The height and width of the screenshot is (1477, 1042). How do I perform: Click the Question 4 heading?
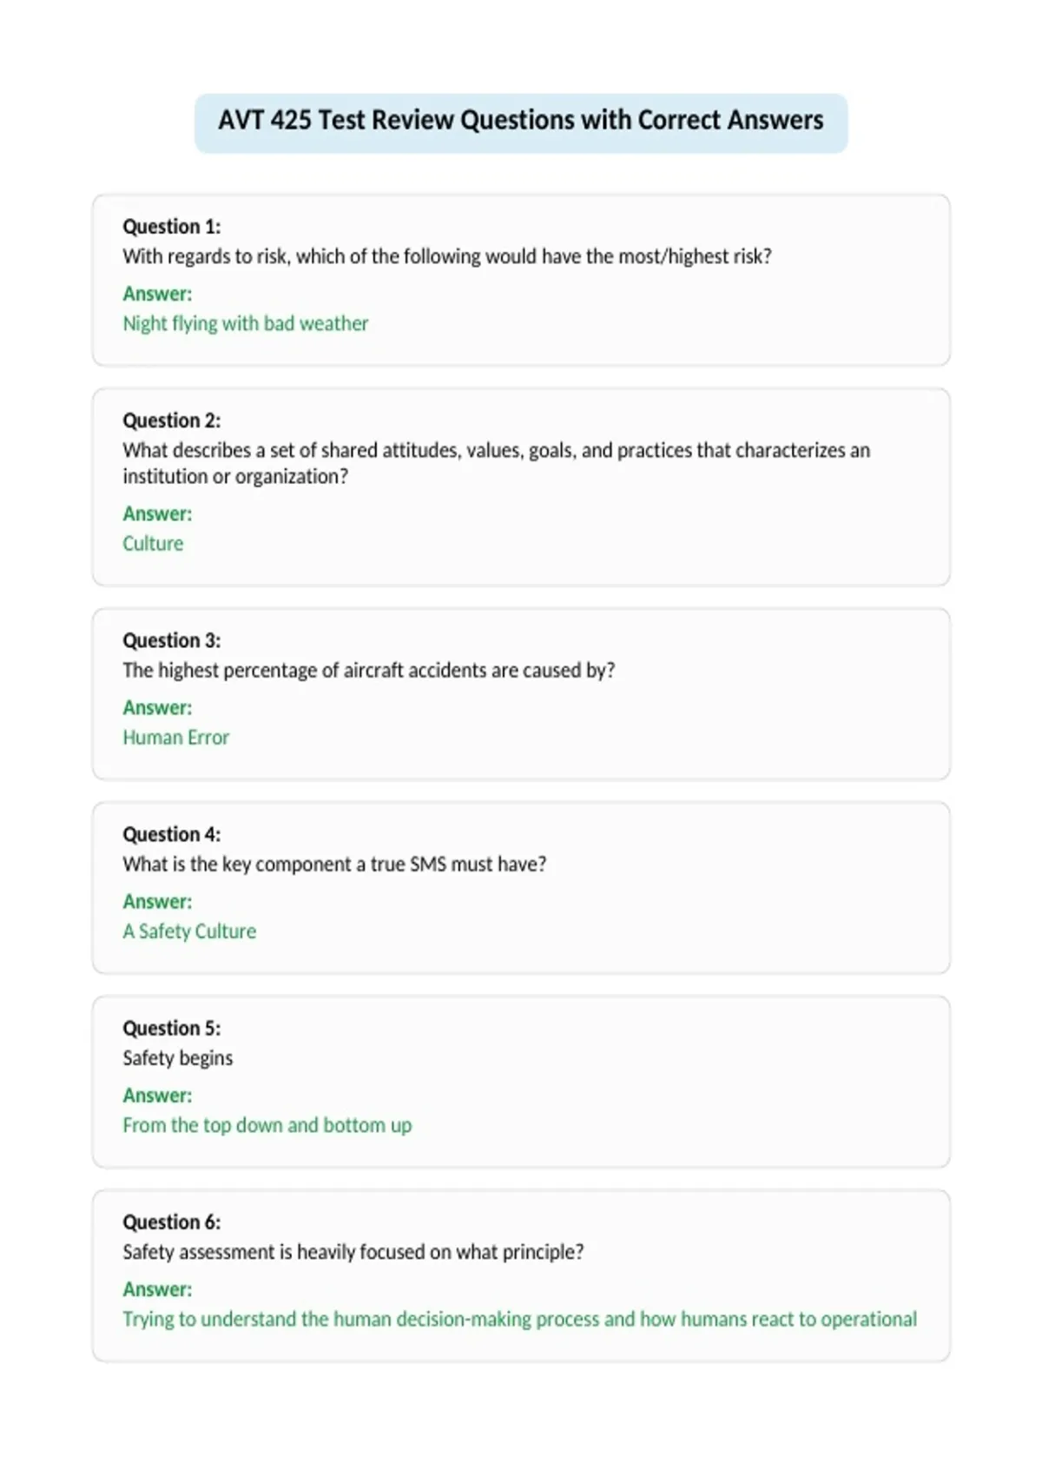tap(172, 834)
